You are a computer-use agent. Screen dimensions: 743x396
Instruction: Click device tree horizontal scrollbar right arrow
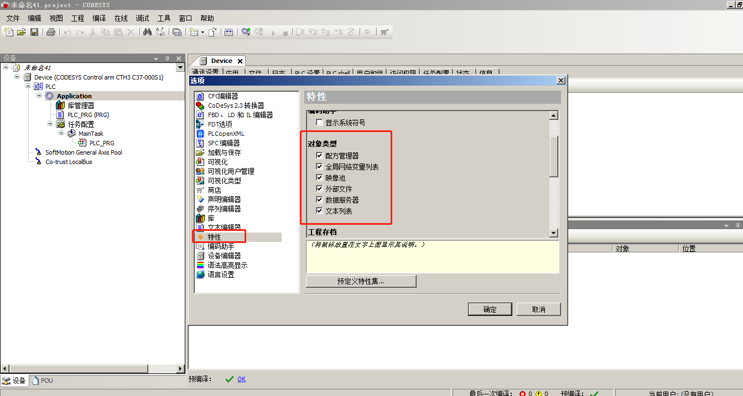click(180, 368)
